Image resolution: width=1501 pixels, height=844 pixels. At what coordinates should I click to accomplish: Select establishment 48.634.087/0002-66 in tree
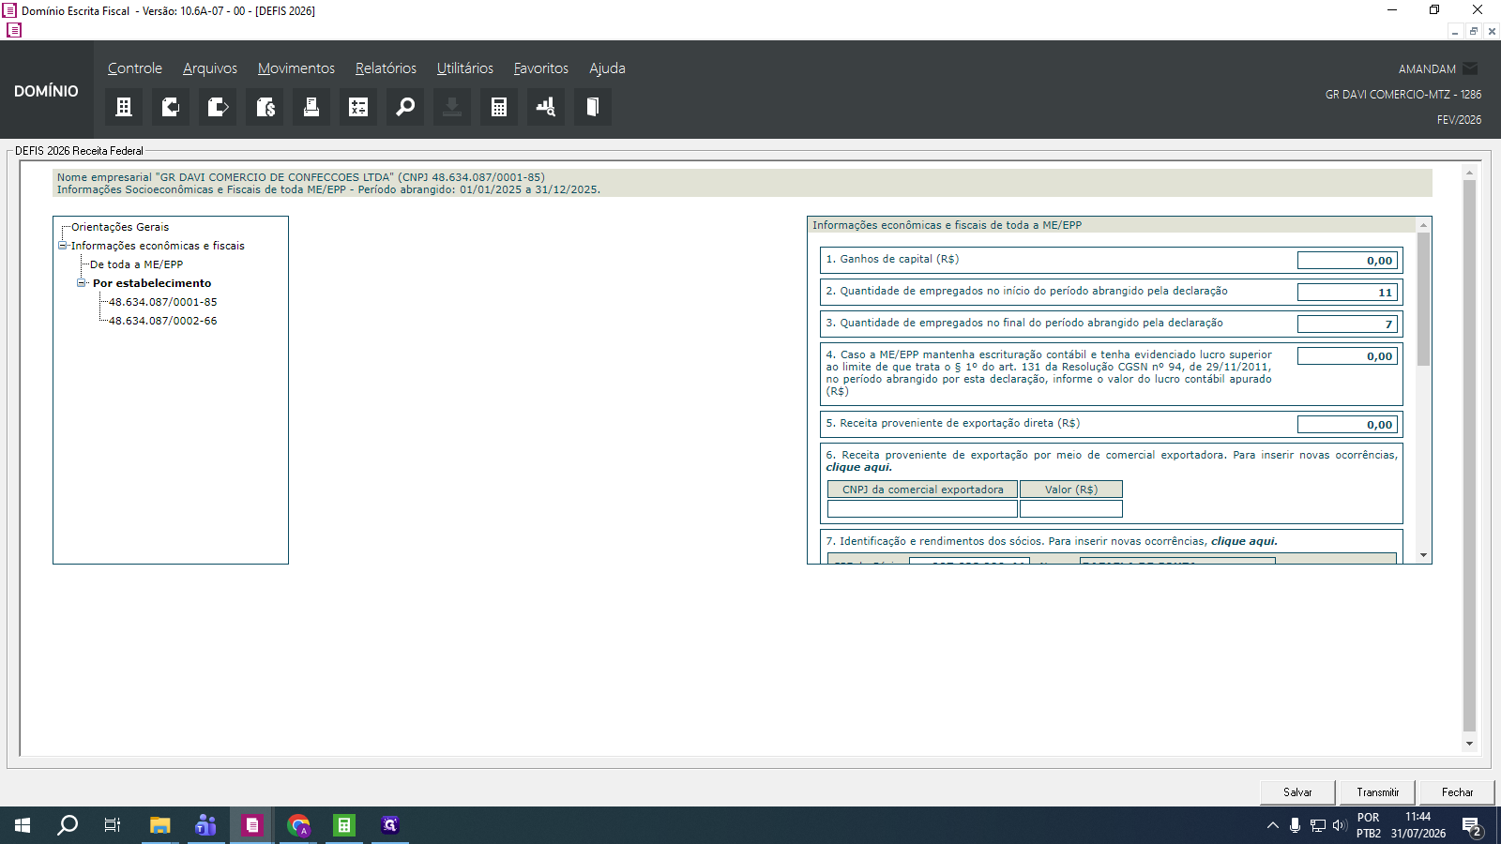[x=162, y=321]
